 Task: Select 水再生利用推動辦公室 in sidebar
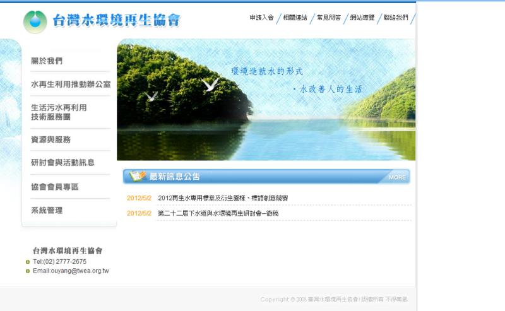coord(71,85)
